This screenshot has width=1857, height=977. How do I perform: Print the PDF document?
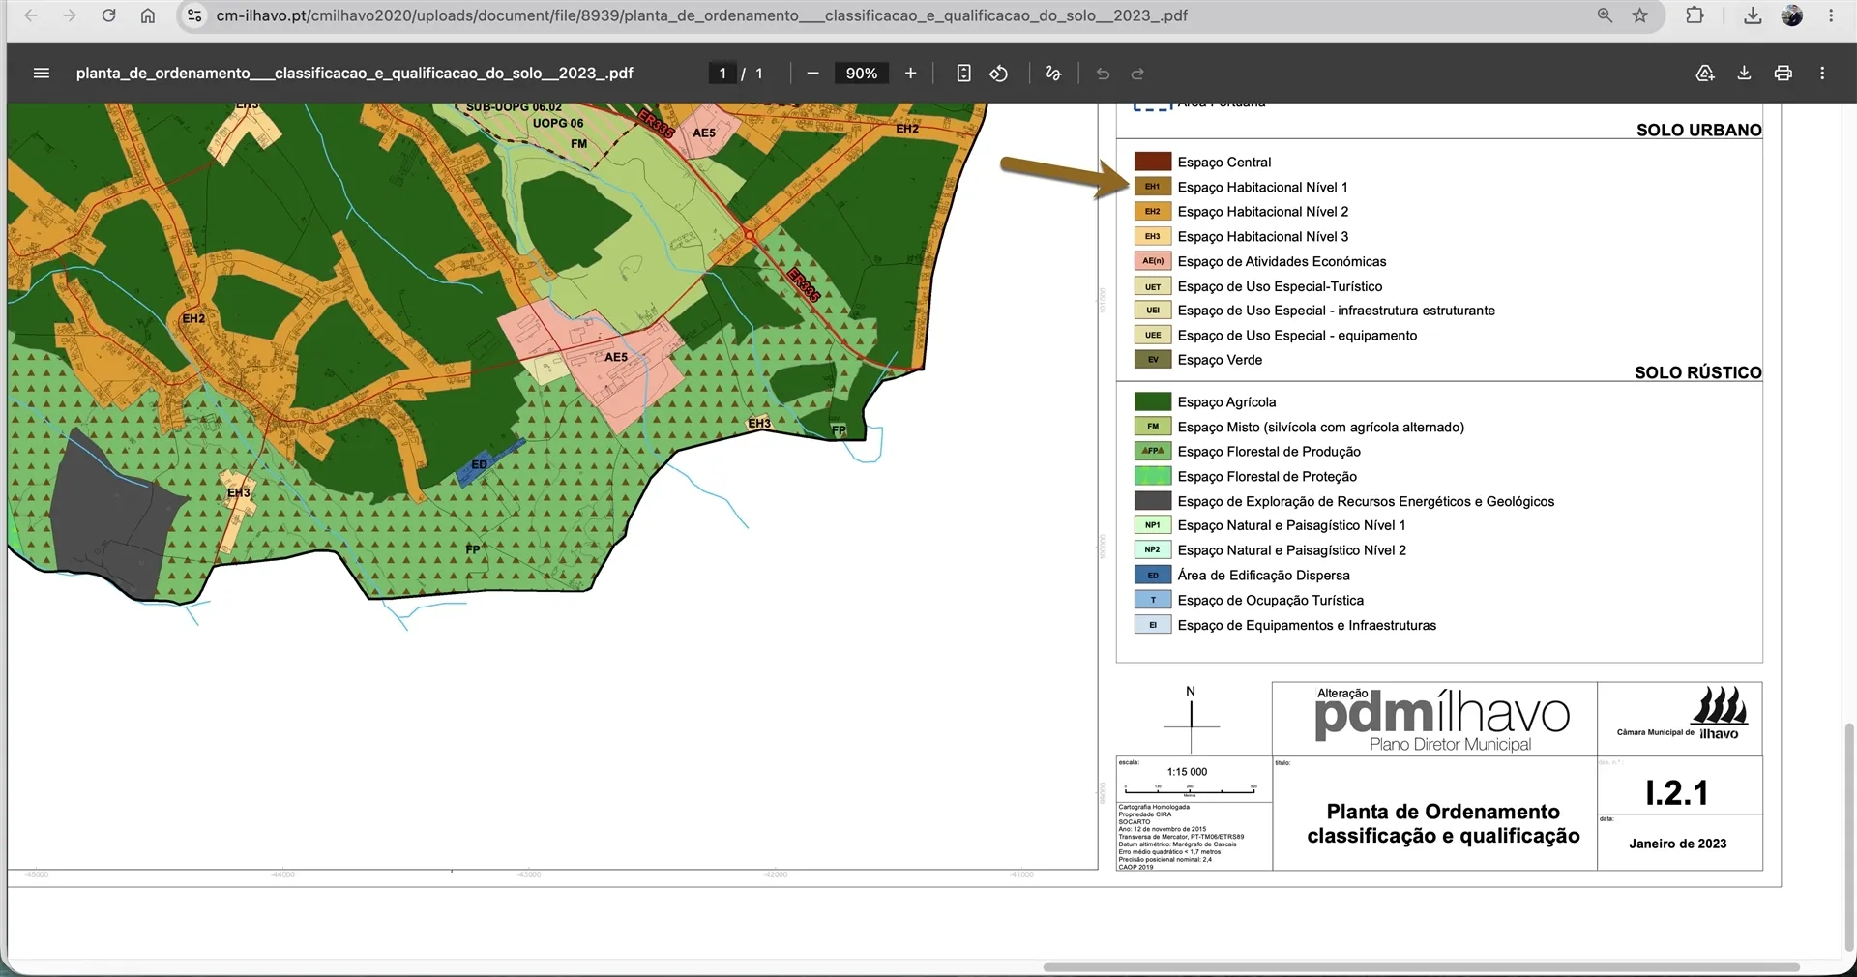1783,74
